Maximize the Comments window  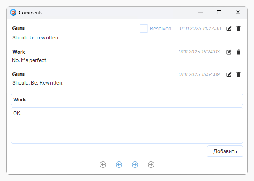[x=219, y=13]
